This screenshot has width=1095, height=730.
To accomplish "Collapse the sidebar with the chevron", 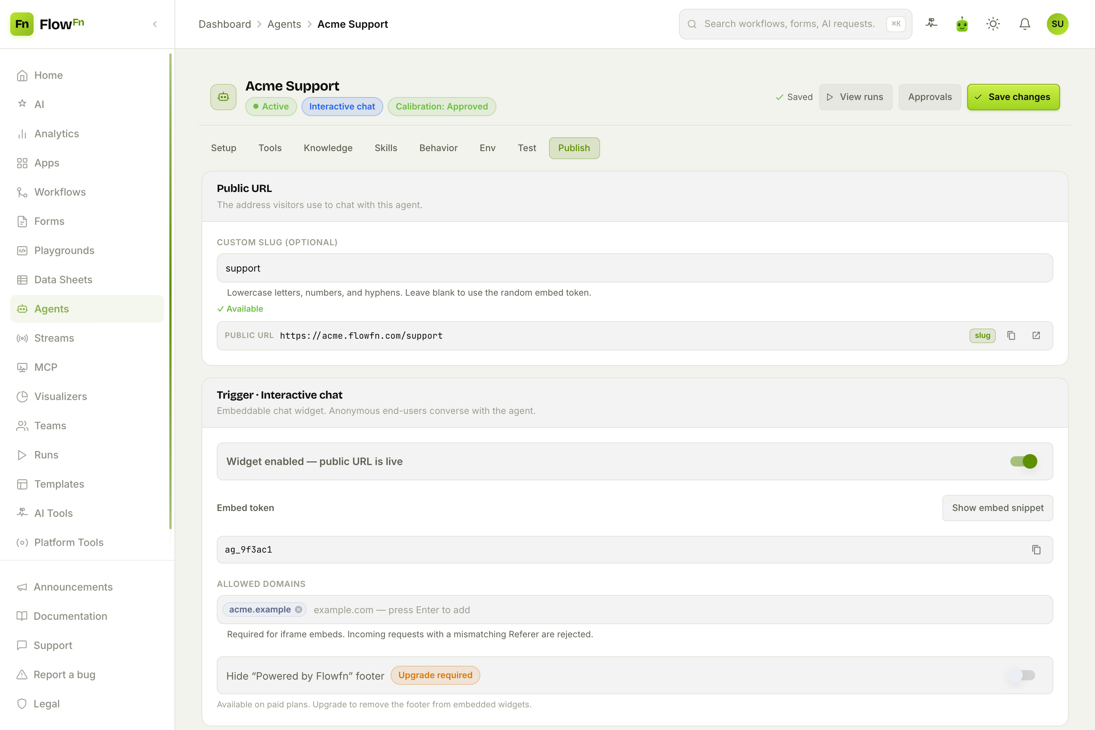I will [x=155, y=24].
